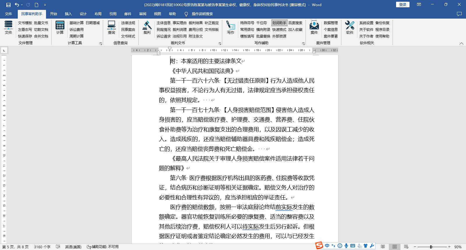
Task: Click the 使用帮助 button
Action: (382, 36)
